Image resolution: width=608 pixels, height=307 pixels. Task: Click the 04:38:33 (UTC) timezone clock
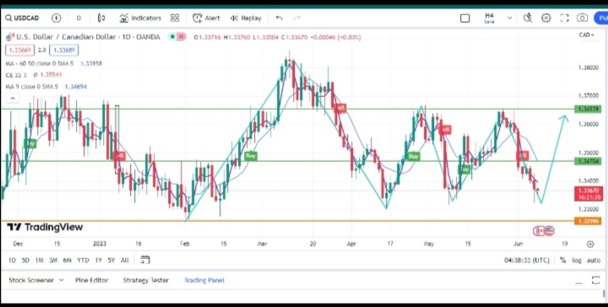(527, 261)
